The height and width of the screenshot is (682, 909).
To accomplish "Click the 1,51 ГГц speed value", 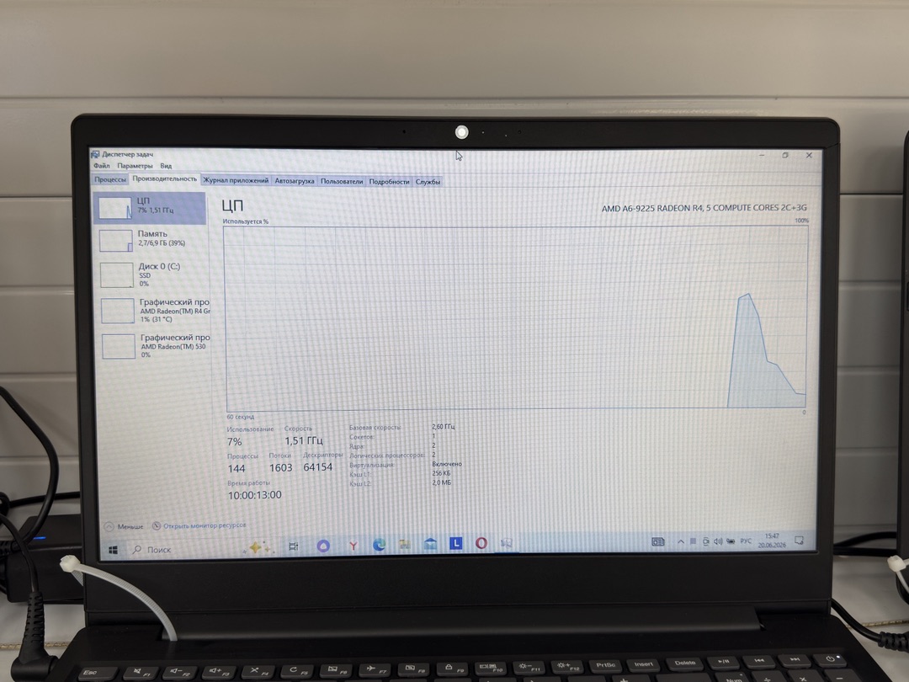I will (304, 440).
